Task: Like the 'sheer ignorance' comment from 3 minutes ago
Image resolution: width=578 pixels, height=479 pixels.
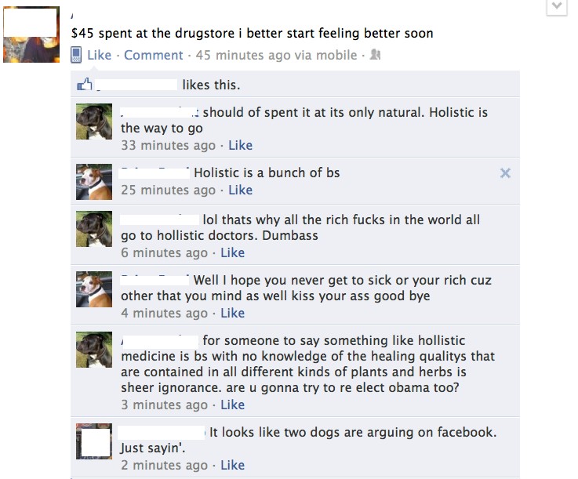Action: [x=233, y=405]
